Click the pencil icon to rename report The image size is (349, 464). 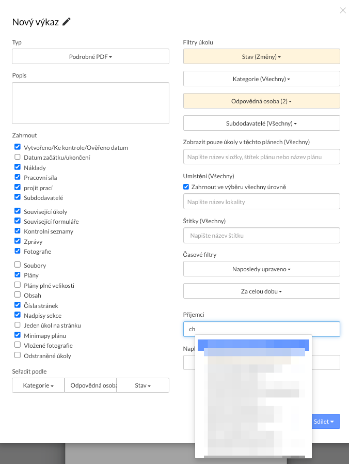click(x=67, y=22)
